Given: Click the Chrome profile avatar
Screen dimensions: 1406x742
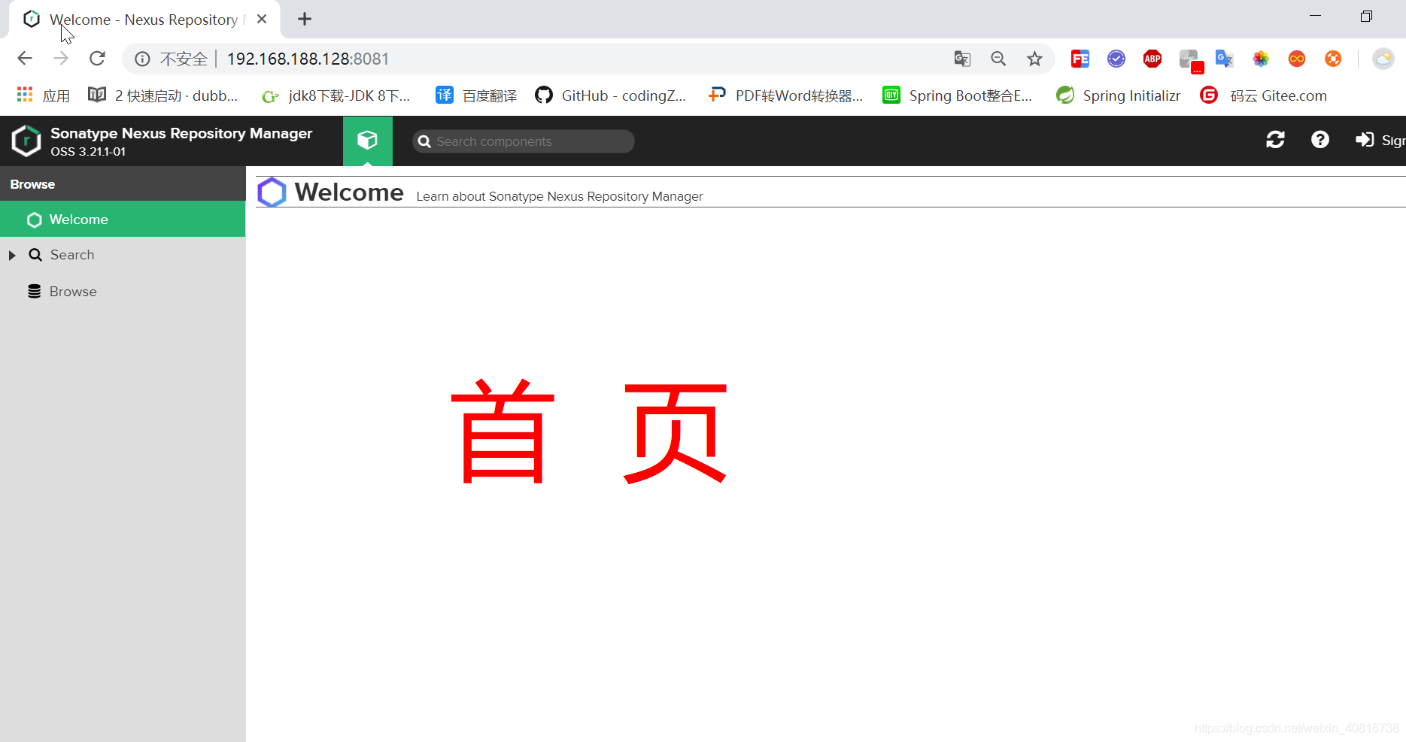Looking at the screenshot, I should tap(1383, 59).
